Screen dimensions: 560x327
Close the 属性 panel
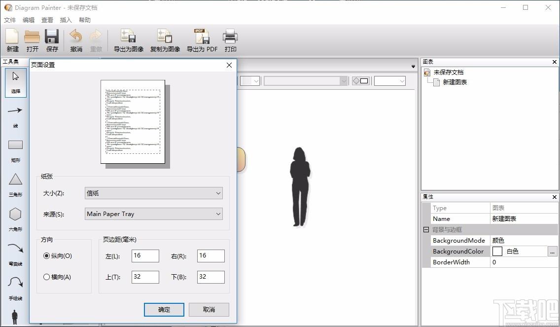(554, 197)
